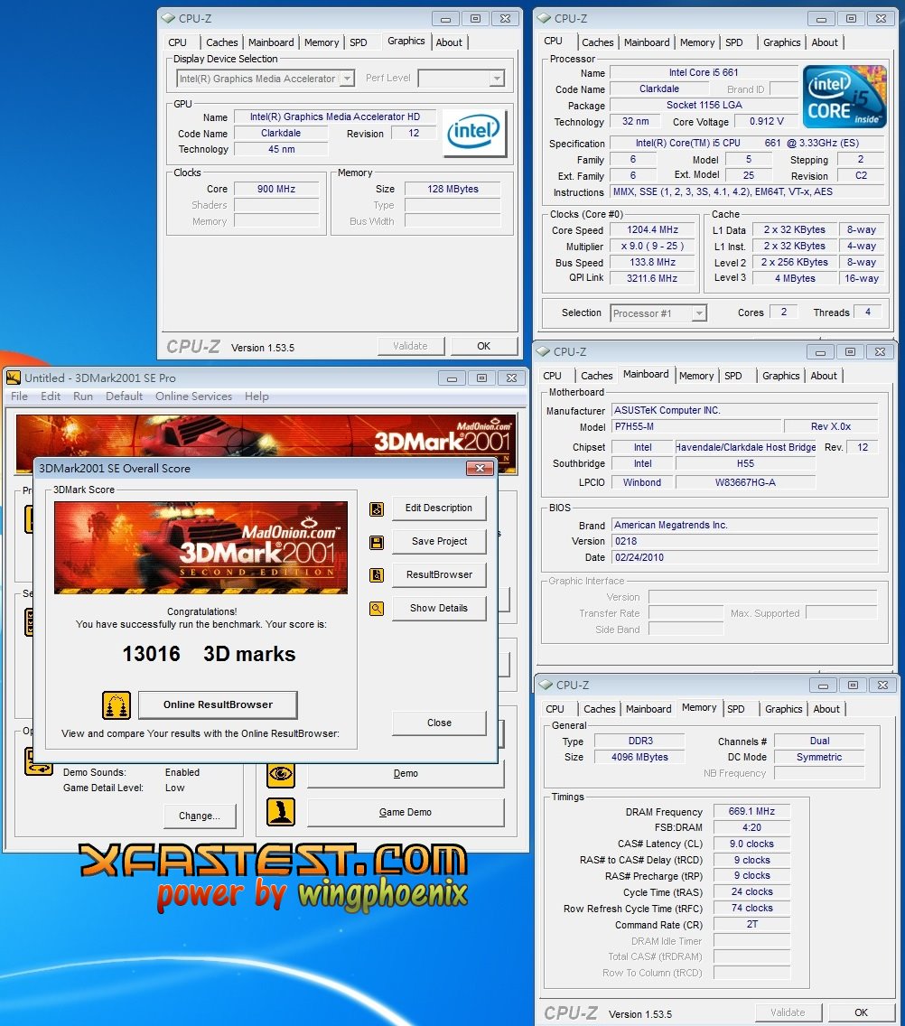Open the Default menu in 3DMark2001

[x=125, y=396]
